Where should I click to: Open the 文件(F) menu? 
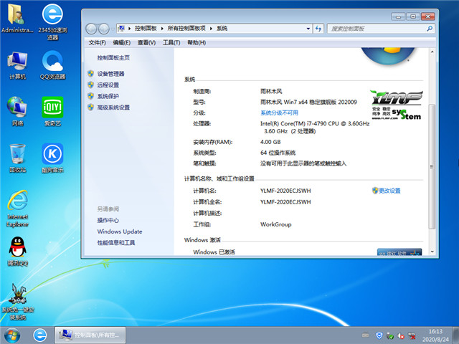coord(97,43)
